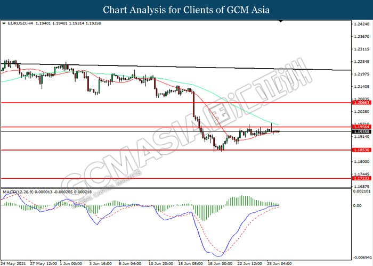Click the 27 May 12:00 time label
The height and width of the screenshot is (266, 373).
[x=44, y=264]
